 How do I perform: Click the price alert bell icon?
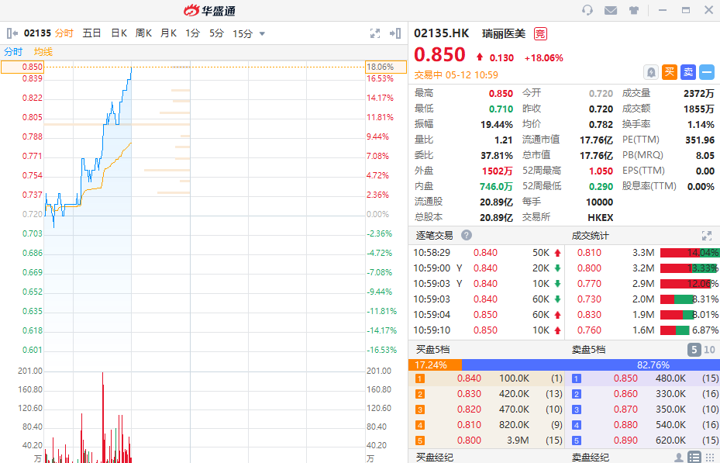click(650, 72)
